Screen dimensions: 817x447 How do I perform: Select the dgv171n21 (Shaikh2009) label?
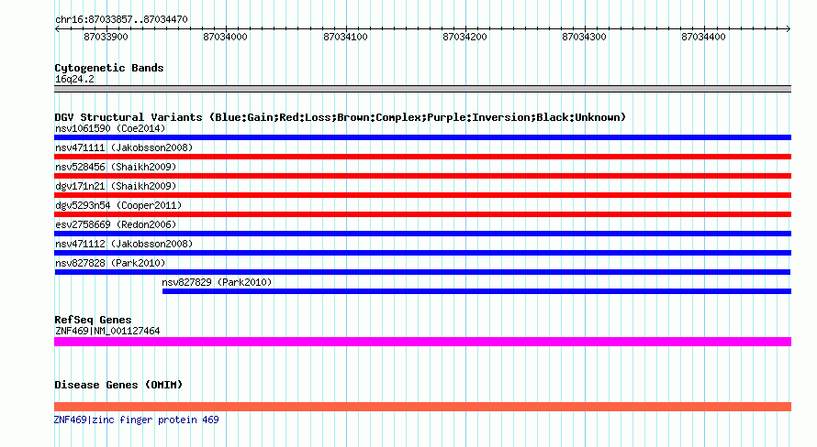tap(116, 186)
